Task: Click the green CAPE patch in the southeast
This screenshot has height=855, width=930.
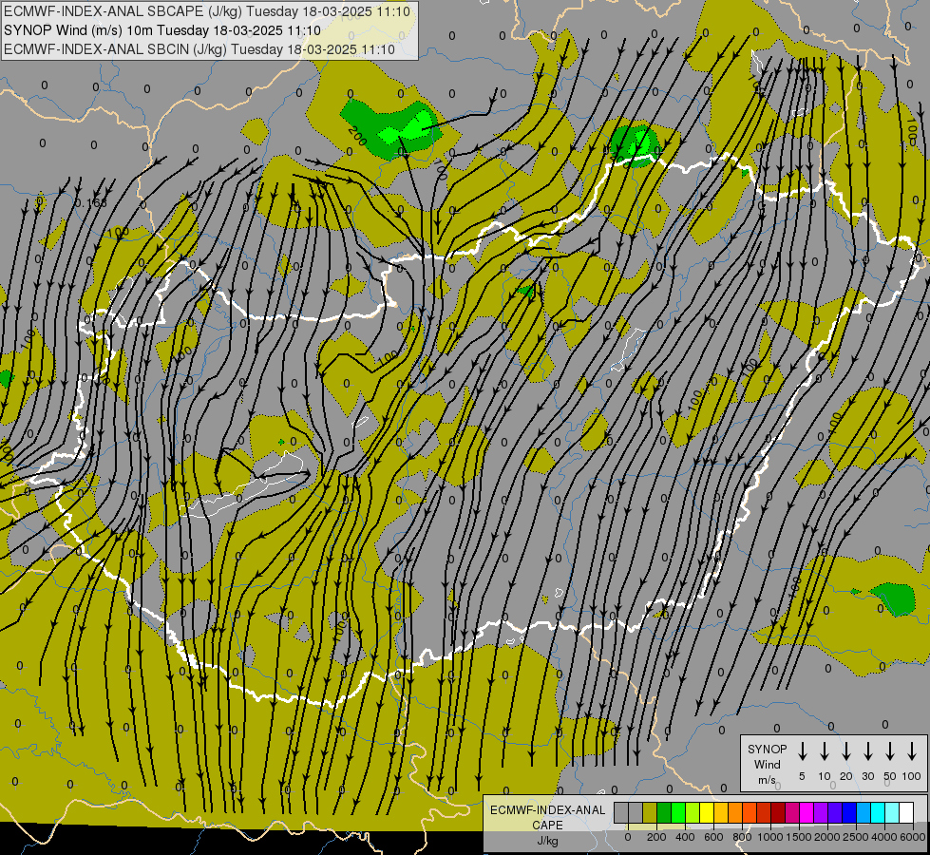Action: [894, 598]
